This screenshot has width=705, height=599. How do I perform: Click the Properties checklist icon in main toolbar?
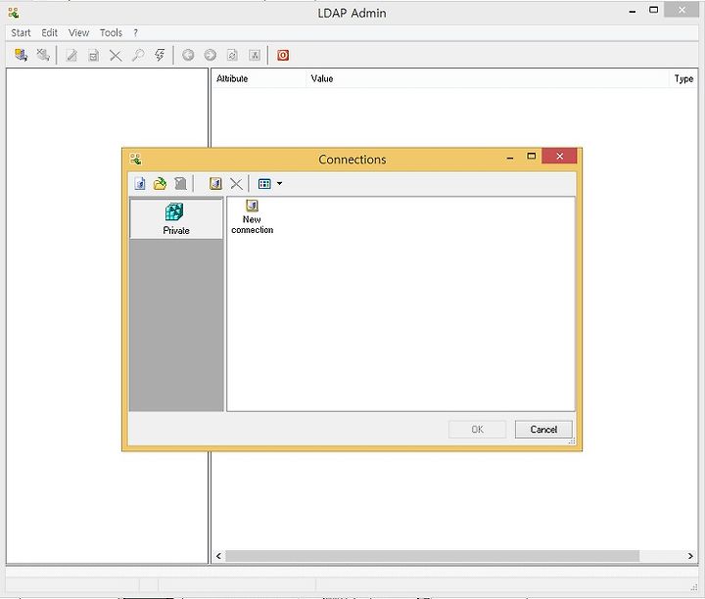94,55
